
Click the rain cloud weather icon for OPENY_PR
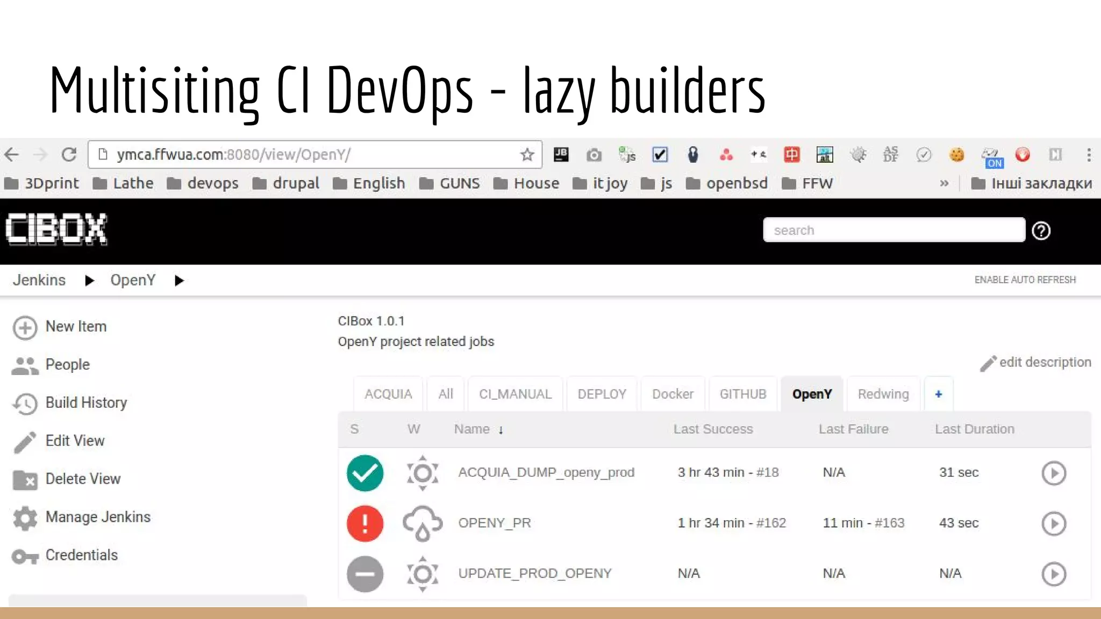[423, 523]
